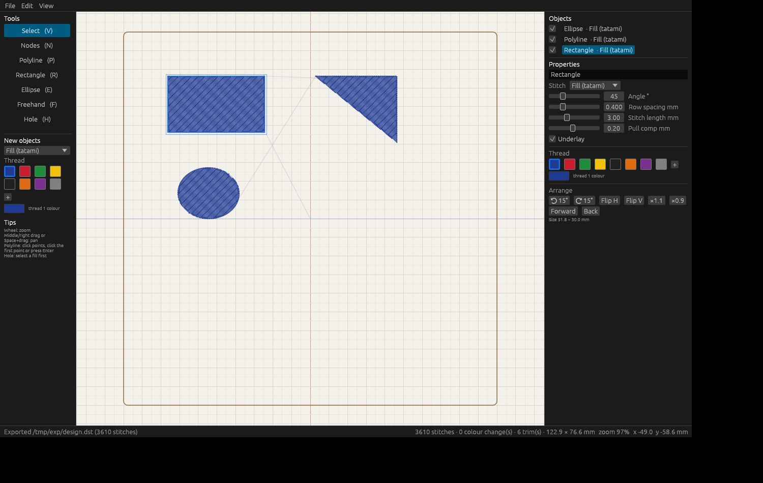
Task: Send object Back in stack
Action: 591,211
